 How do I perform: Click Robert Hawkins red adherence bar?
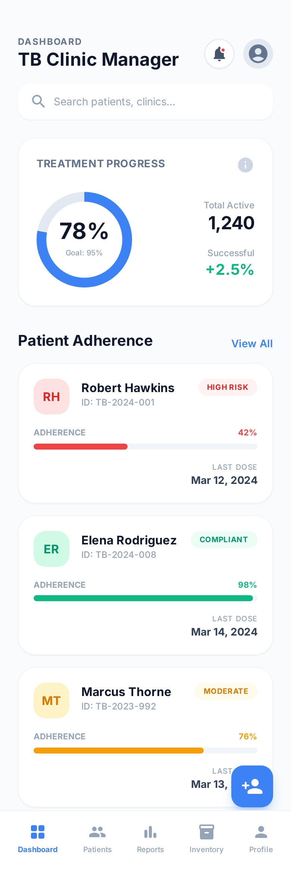click(81, 447)
